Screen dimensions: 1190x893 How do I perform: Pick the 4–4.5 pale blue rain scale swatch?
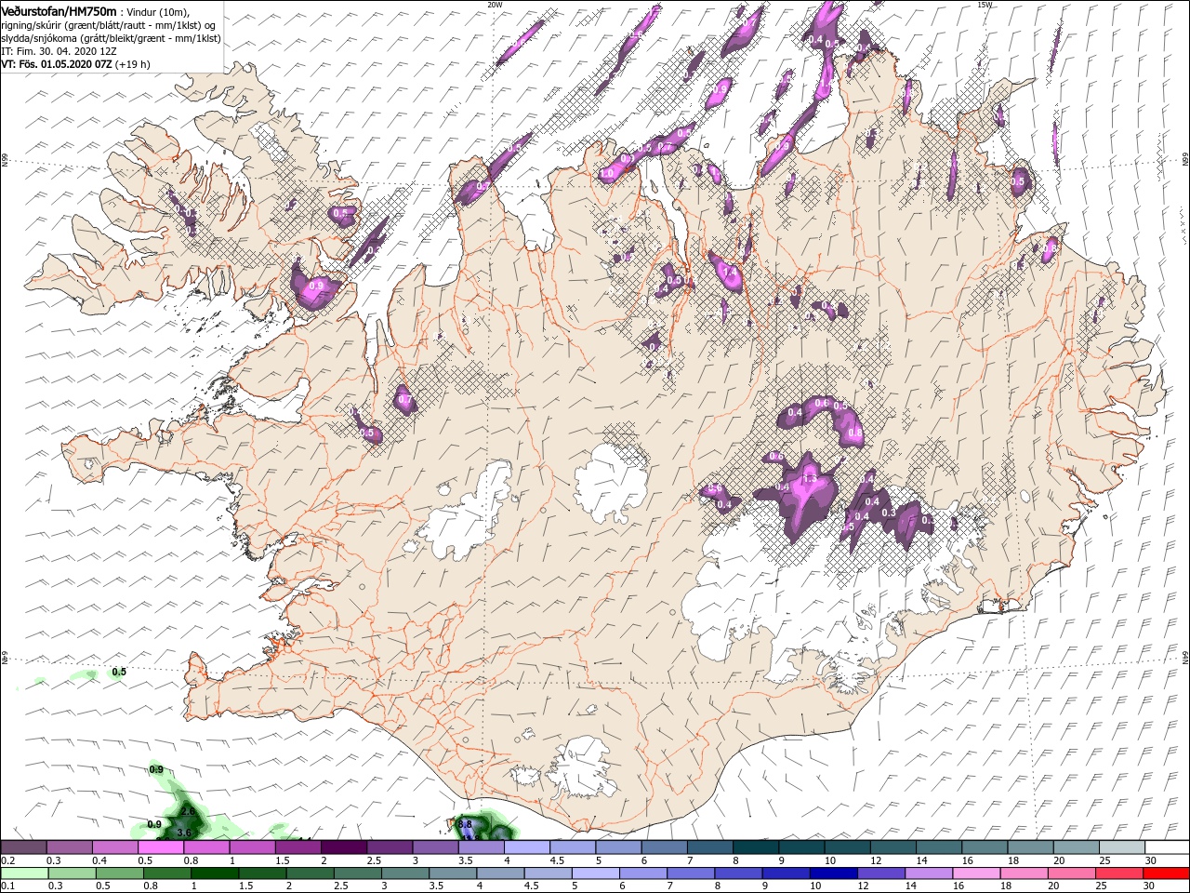point(499,873)
